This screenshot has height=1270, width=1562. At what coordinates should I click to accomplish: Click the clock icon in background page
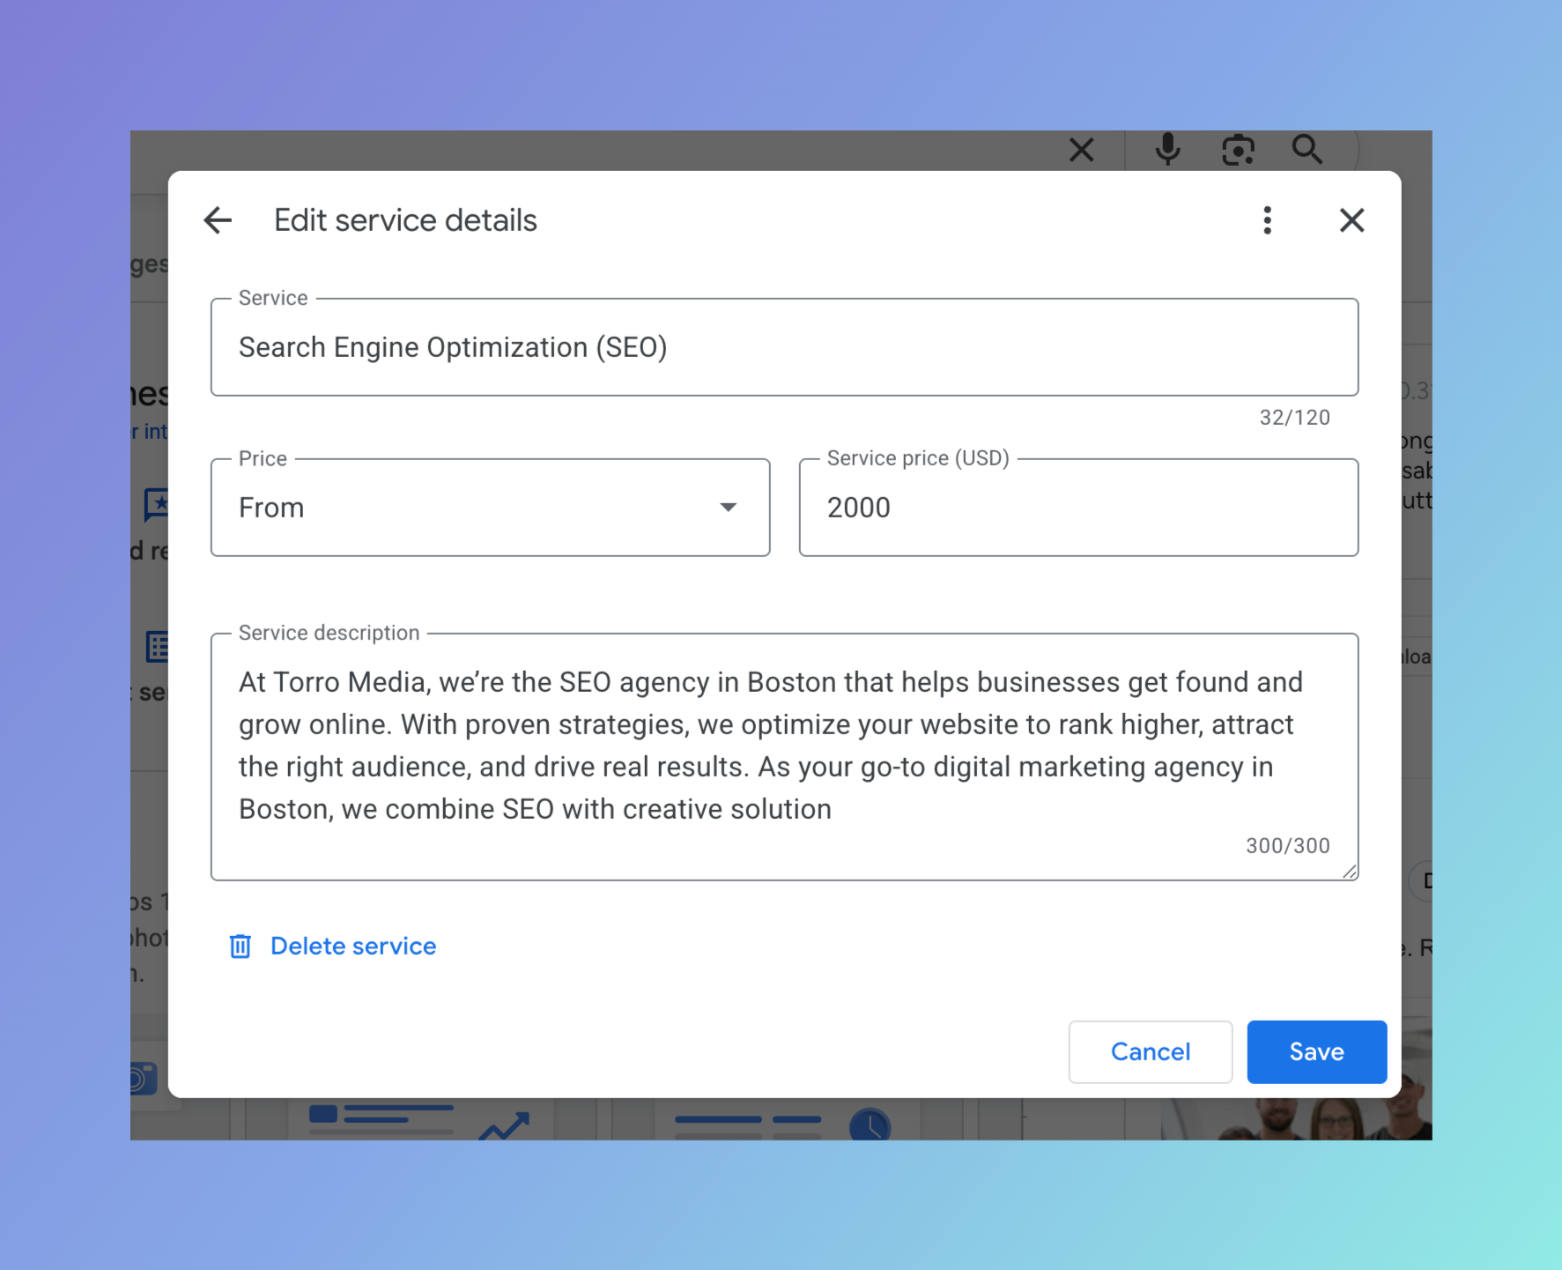[x=870, y=1125]
